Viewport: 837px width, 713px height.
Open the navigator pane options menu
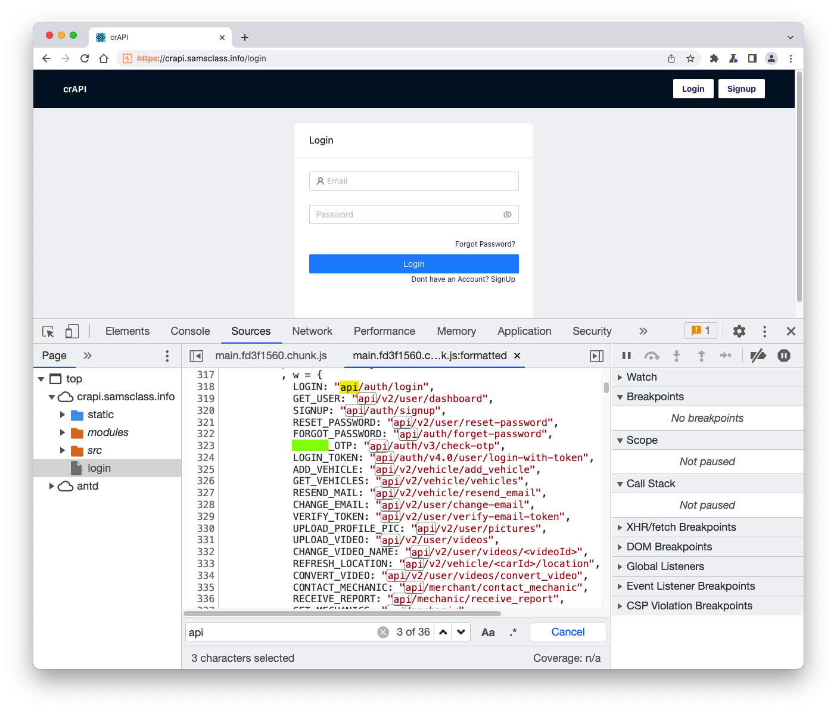point(167,356)
